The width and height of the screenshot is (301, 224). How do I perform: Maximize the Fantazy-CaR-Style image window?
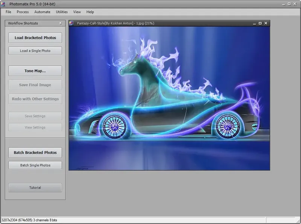260,23
